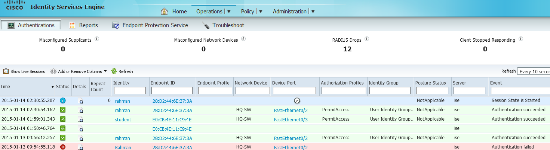Open the Endpoint Protection Service tab
This screenshot has width=550, height=150.
(x=150, y=25)
